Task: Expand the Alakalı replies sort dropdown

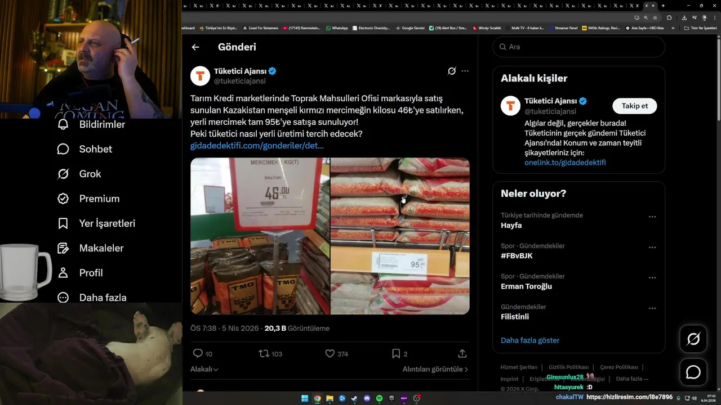Action: click(x=204, y=369)
